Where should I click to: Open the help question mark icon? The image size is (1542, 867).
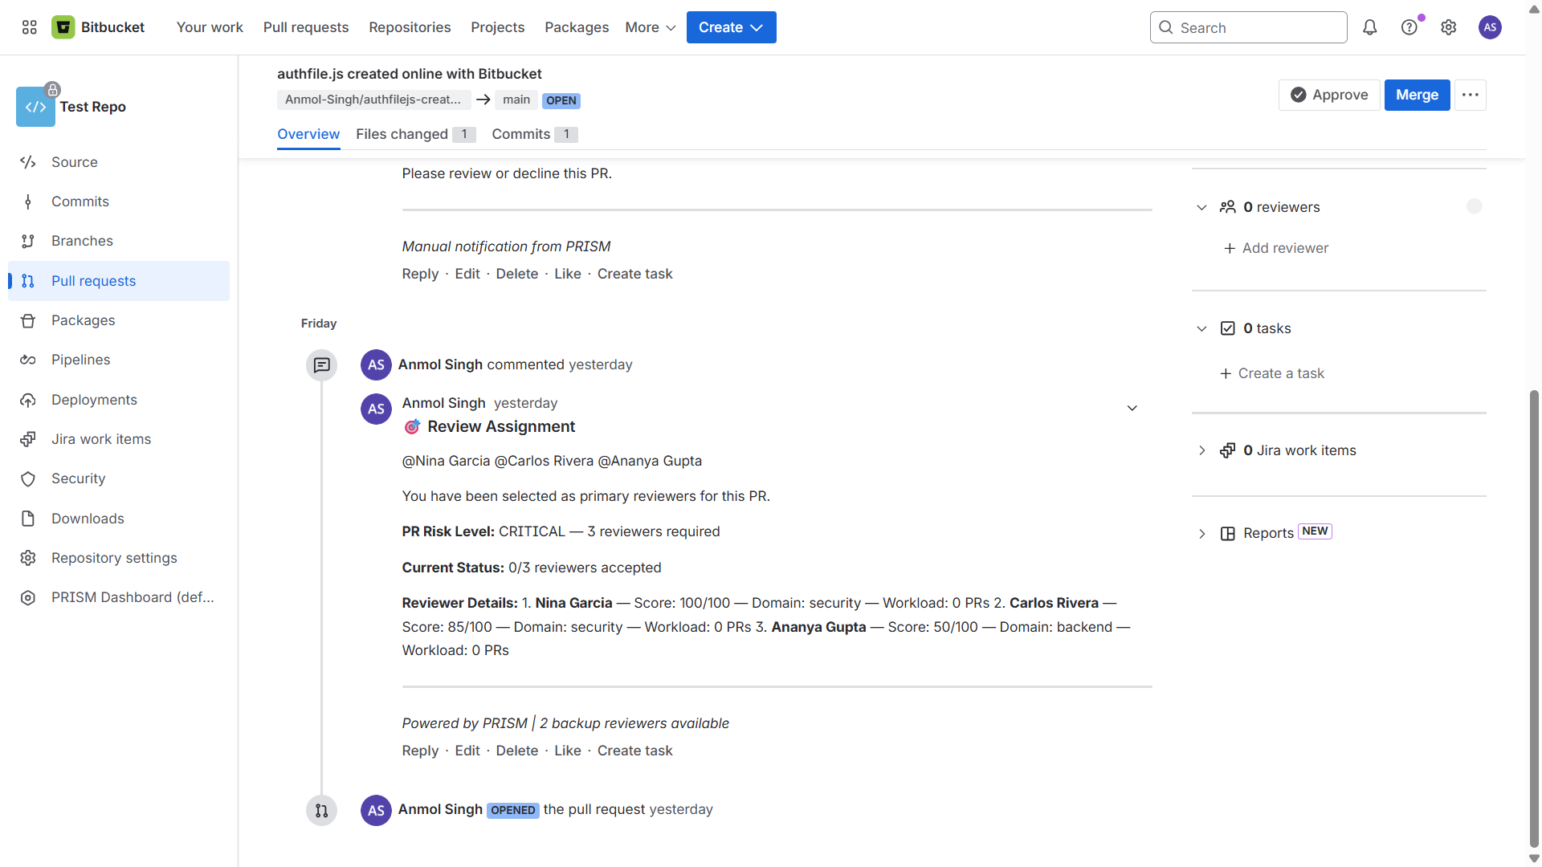point(1409,27)
